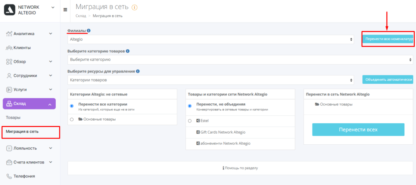Select Основные товары radio button
The height and width of the screenshot is (185, 416).
72,119
